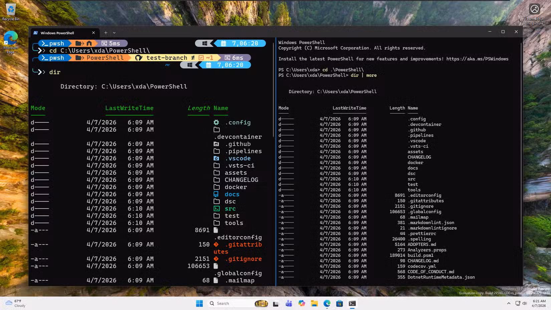Viewport: 551px width, 310px height.
Task: Open Microsoft Edge from the taskbar
Action: [x=327, y=303]
